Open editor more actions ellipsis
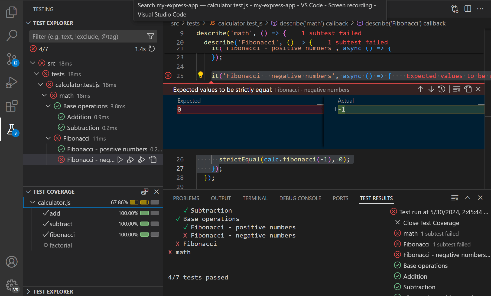The width and height of the screenshot is (491, 296). pos(480,9)
